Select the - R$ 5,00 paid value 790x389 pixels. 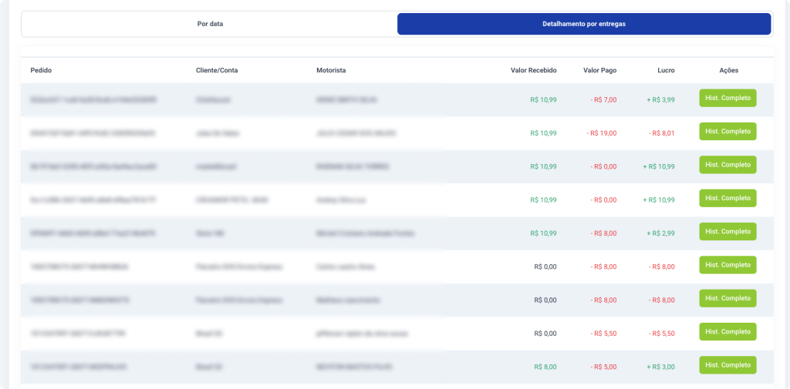coord(603,367)
